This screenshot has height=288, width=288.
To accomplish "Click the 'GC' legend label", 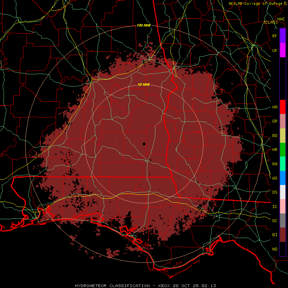I will 275,221.
